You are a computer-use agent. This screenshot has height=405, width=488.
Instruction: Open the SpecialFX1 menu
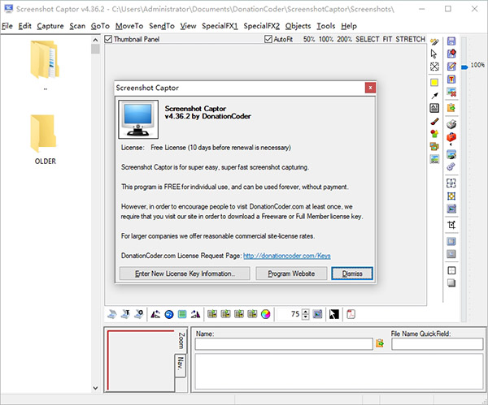(220, 26)
